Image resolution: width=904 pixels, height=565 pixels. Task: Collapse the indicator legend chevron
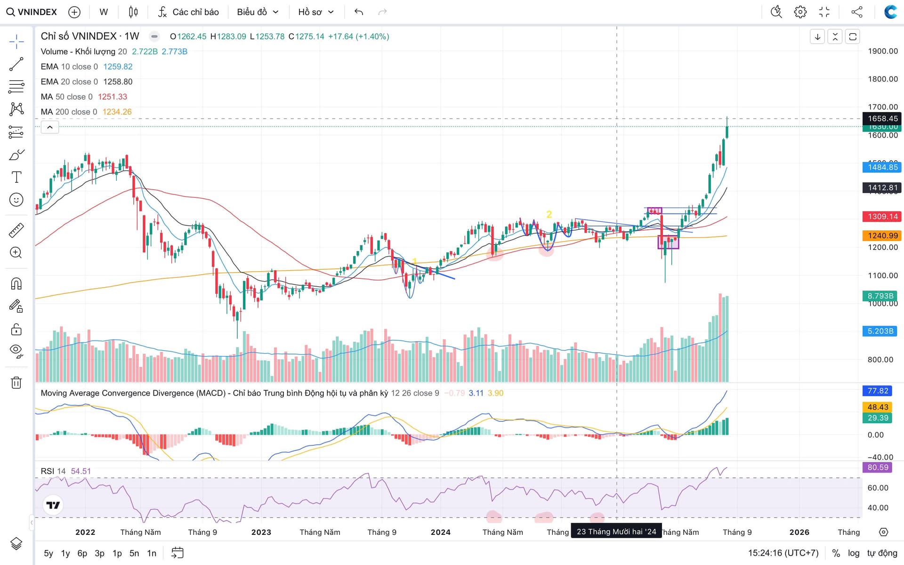point(50,127)
